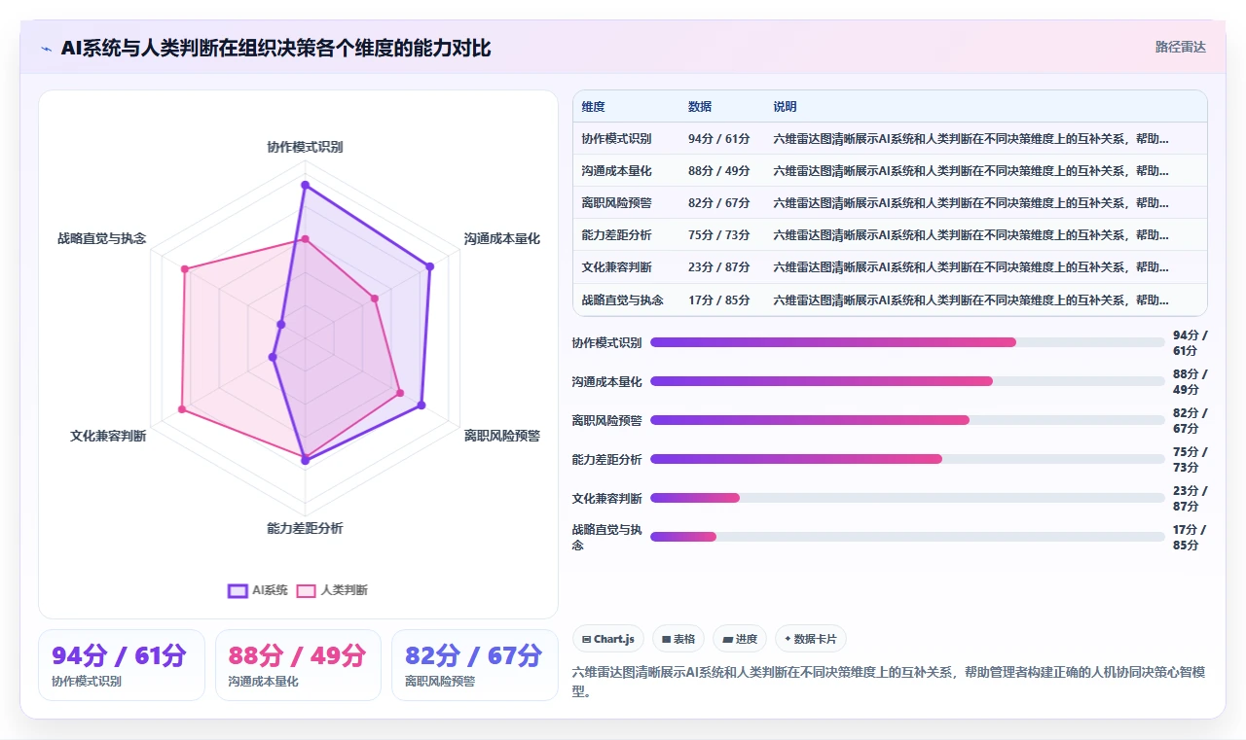Click the header icon beside the title
This screenshot has height=740, width=1246.
coord(46,48)
